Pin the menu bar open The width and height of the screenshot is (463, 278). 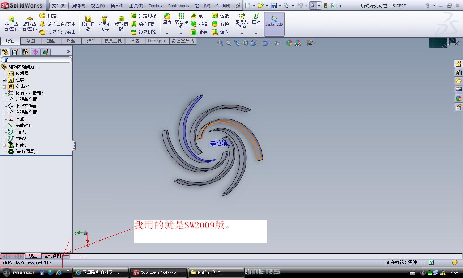coord(238,5)
